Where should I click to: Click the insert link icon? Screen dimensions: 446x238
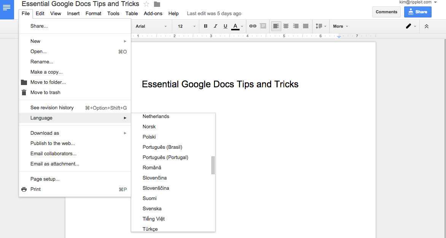pyautogui.click(x=252, y=26)
